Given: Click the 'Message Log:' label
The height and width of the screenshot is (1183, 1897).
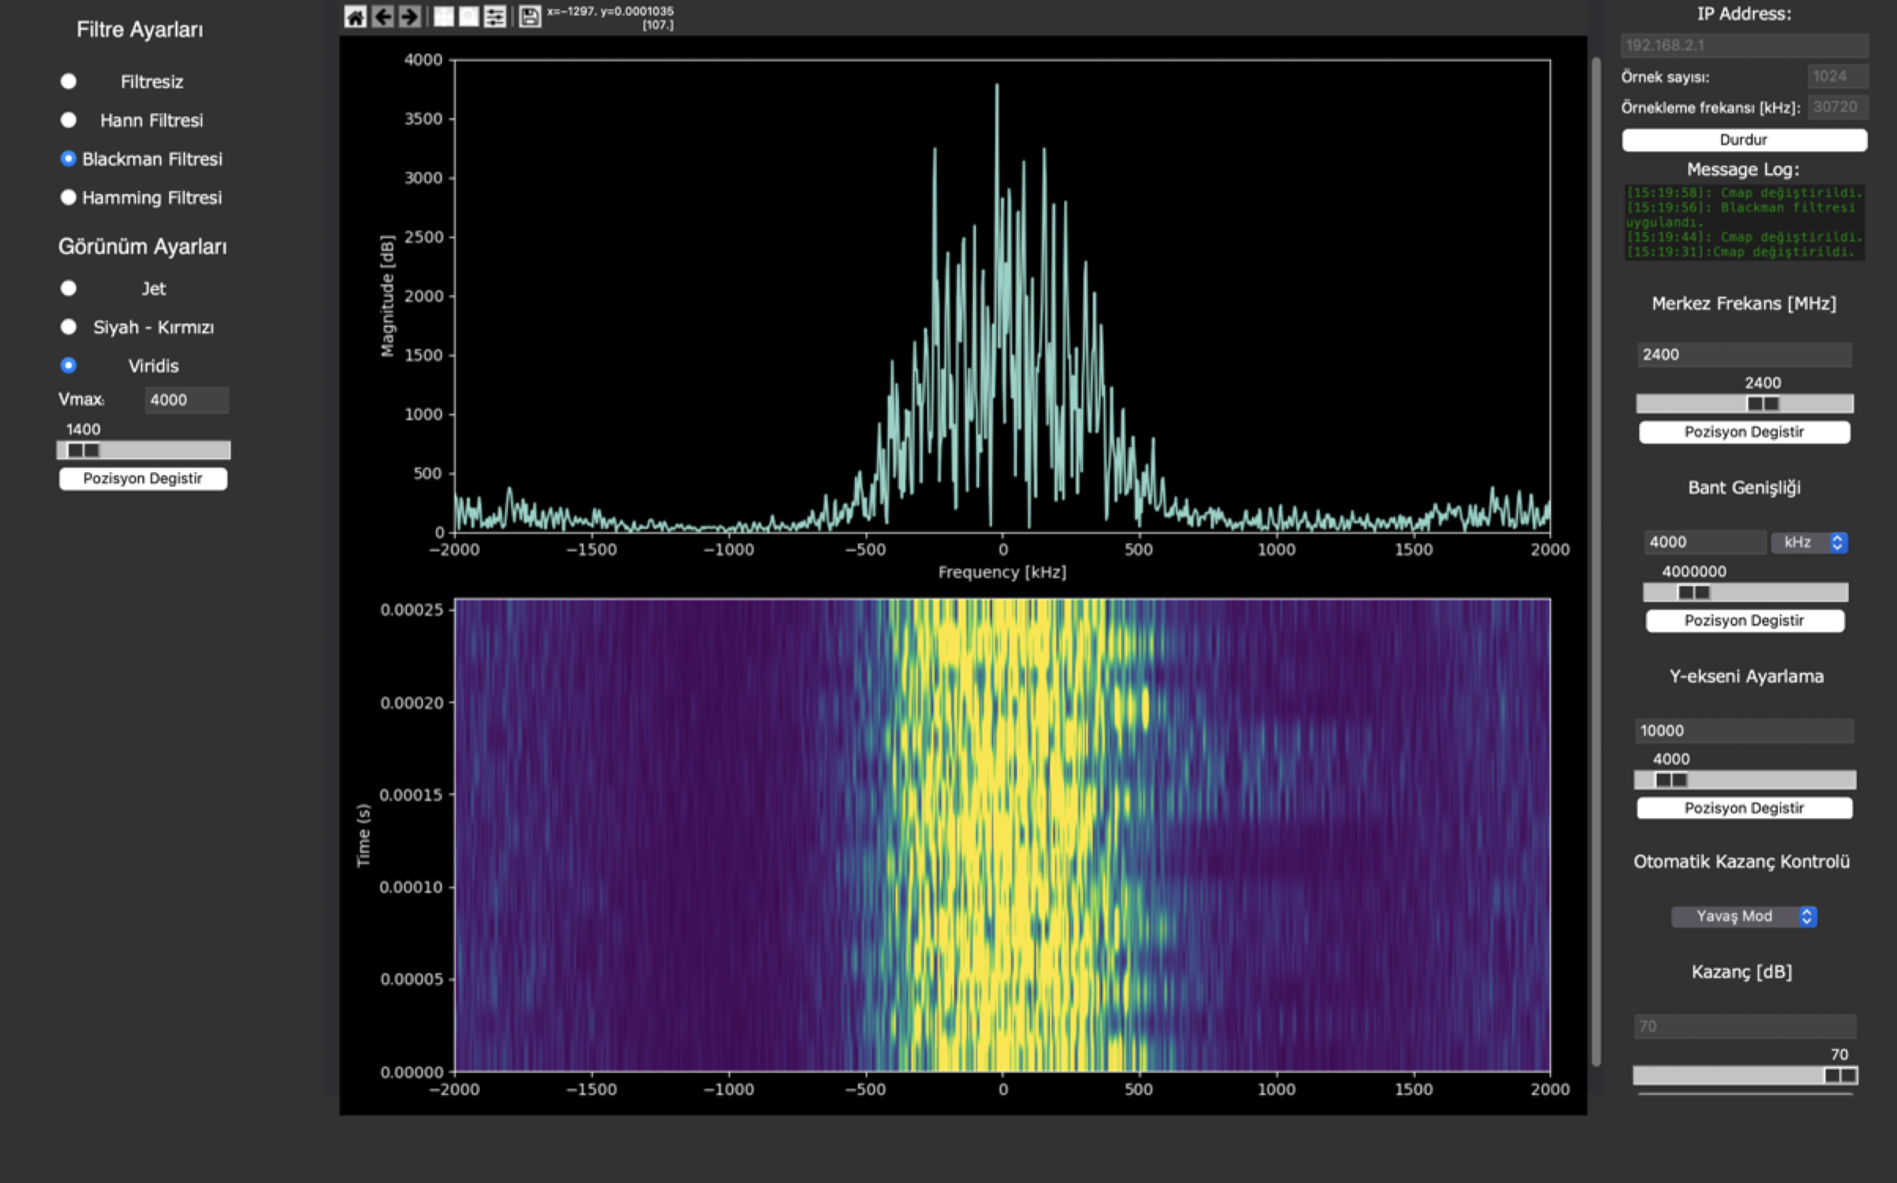Looking at the screenshot, I should tap(1743, 169).
